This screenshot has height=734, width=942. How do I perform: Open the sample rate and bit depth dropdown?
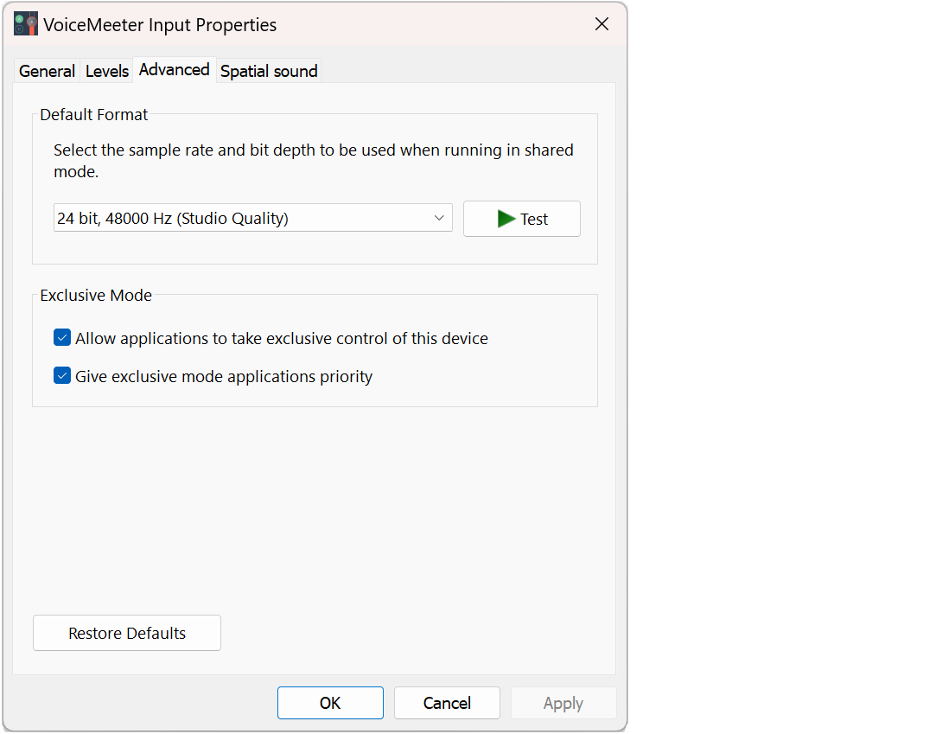(x=253, y=218)
